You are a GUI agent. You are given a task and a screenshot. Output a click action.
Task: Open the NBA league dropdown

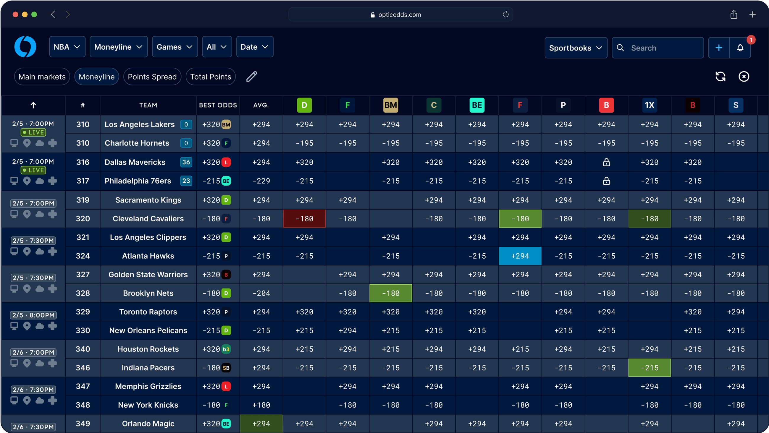click(x=67, y=47)
